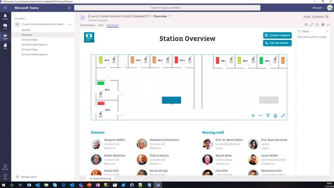Click the green bed in room 4B-3
Viewport: 334px width, 188px height.
click(x=261, y=60)
